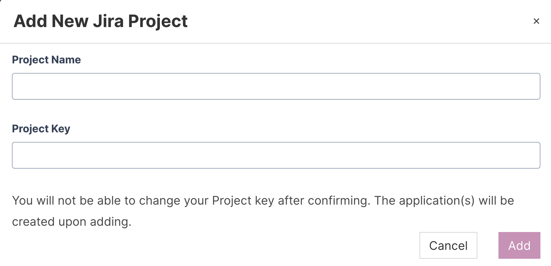
Task: Focus the Project Key text box
Action: coord(276,155)
